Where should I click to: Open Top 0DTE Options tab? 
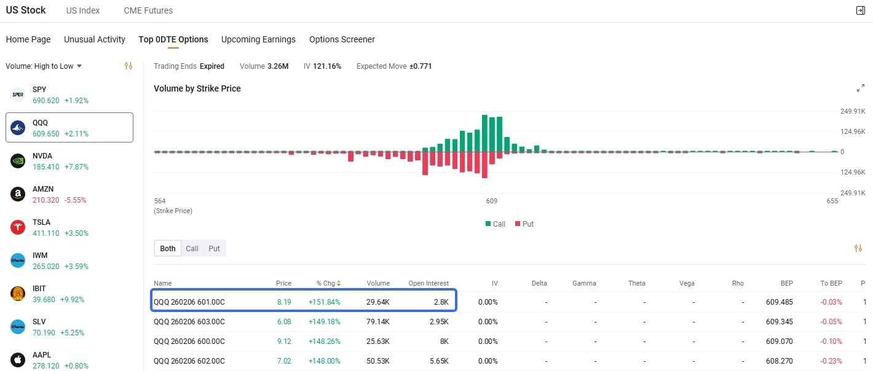pos(173,39)
